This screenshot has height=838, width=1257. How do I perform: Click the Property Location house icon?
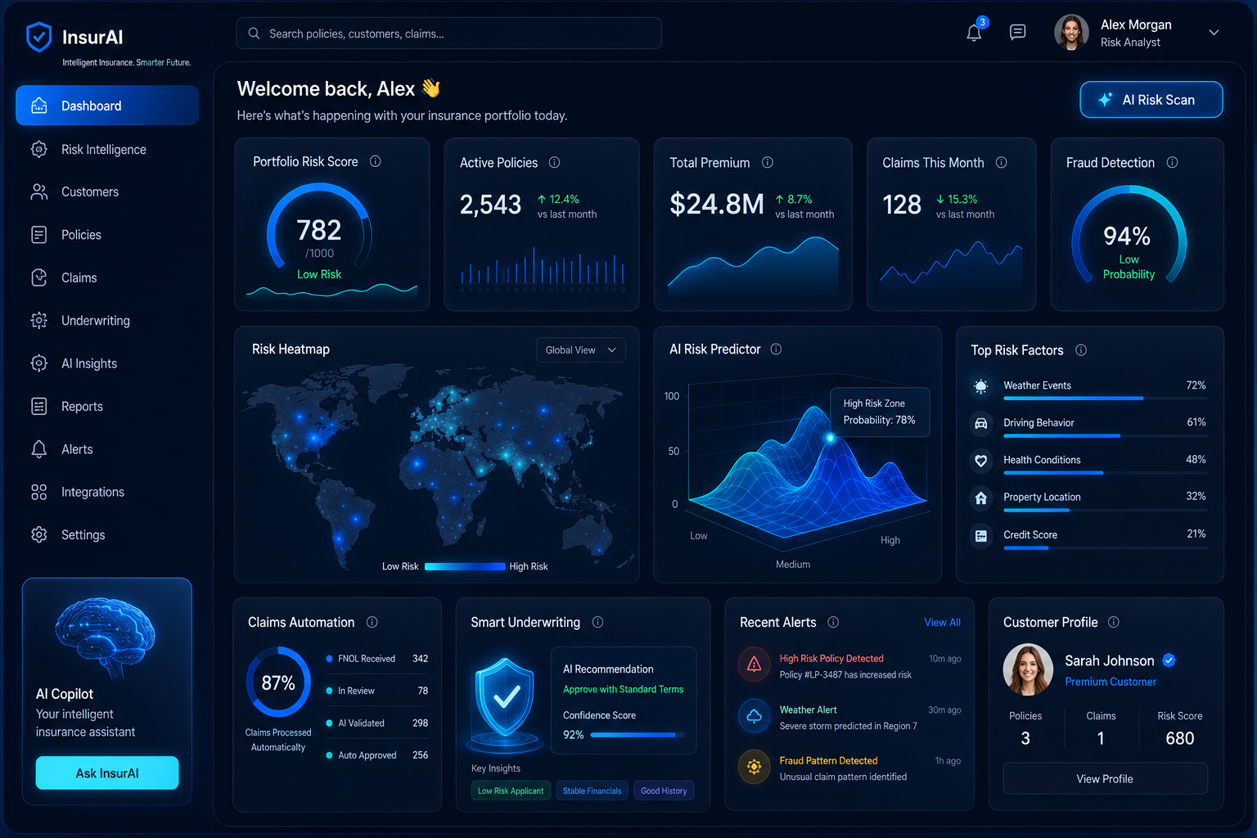click(980, 498)
